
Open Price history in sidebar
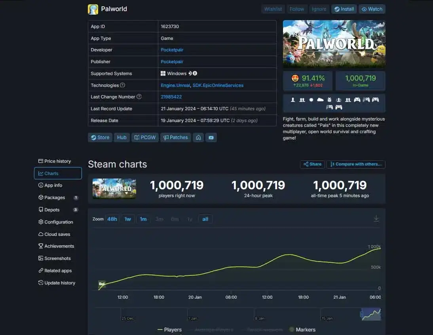55,161
